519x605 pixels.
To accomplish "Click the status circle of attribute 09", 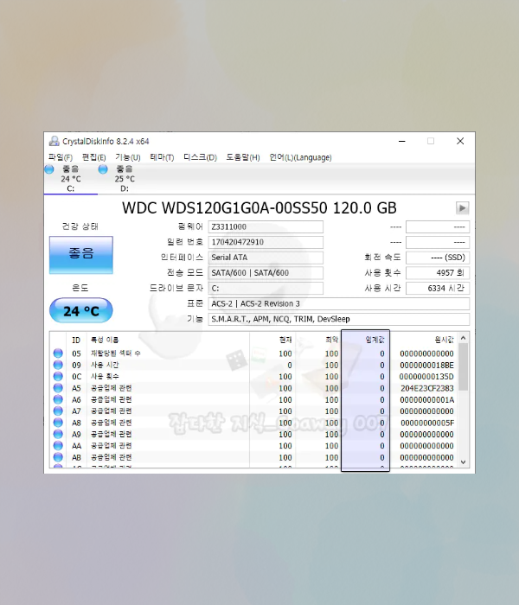I will (x=58, y=365).
